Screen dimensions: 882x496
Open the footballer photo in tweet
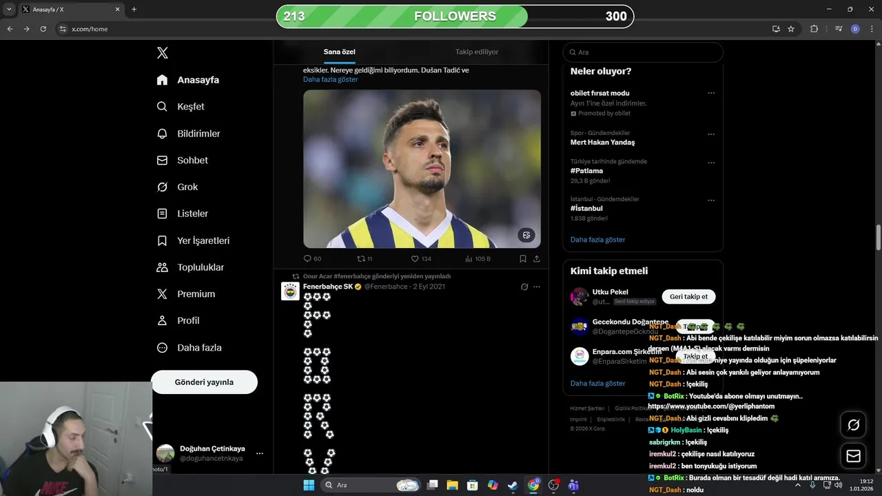pos(422,169)
